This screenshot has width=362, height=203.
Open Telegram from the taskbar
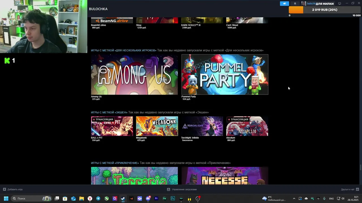[98, 198]
